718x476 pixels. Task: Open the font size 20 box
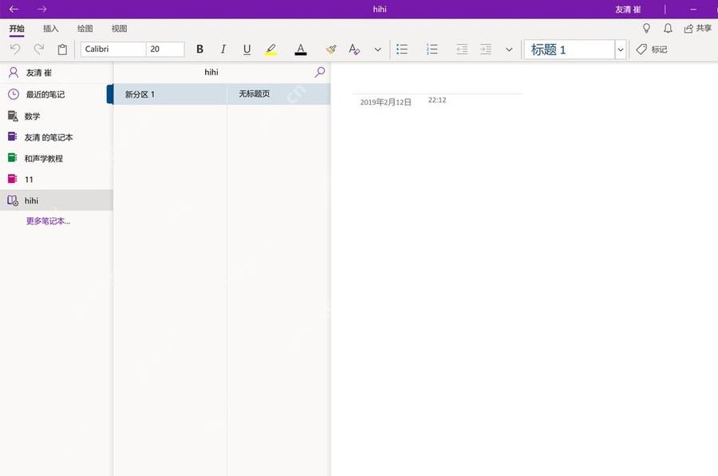point(165,49)
